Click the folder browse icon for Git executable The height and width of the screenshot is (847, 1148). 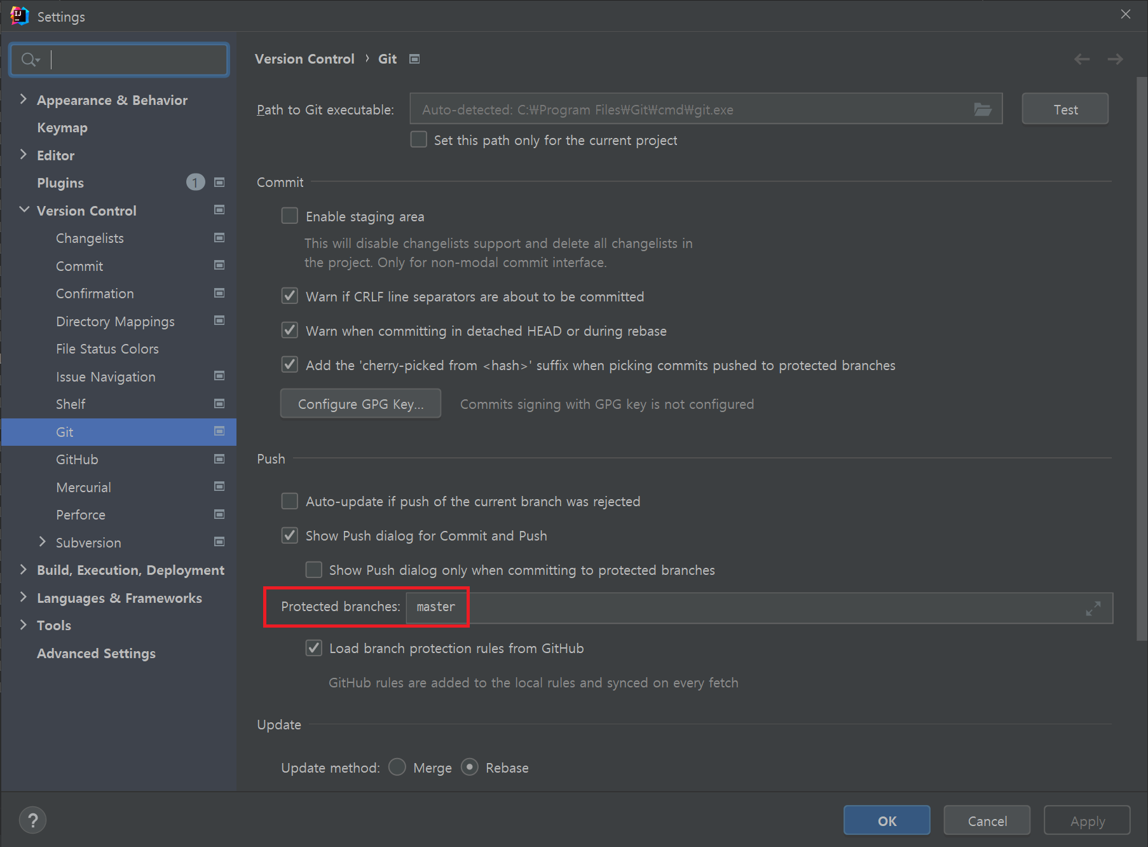coord(983,109)
